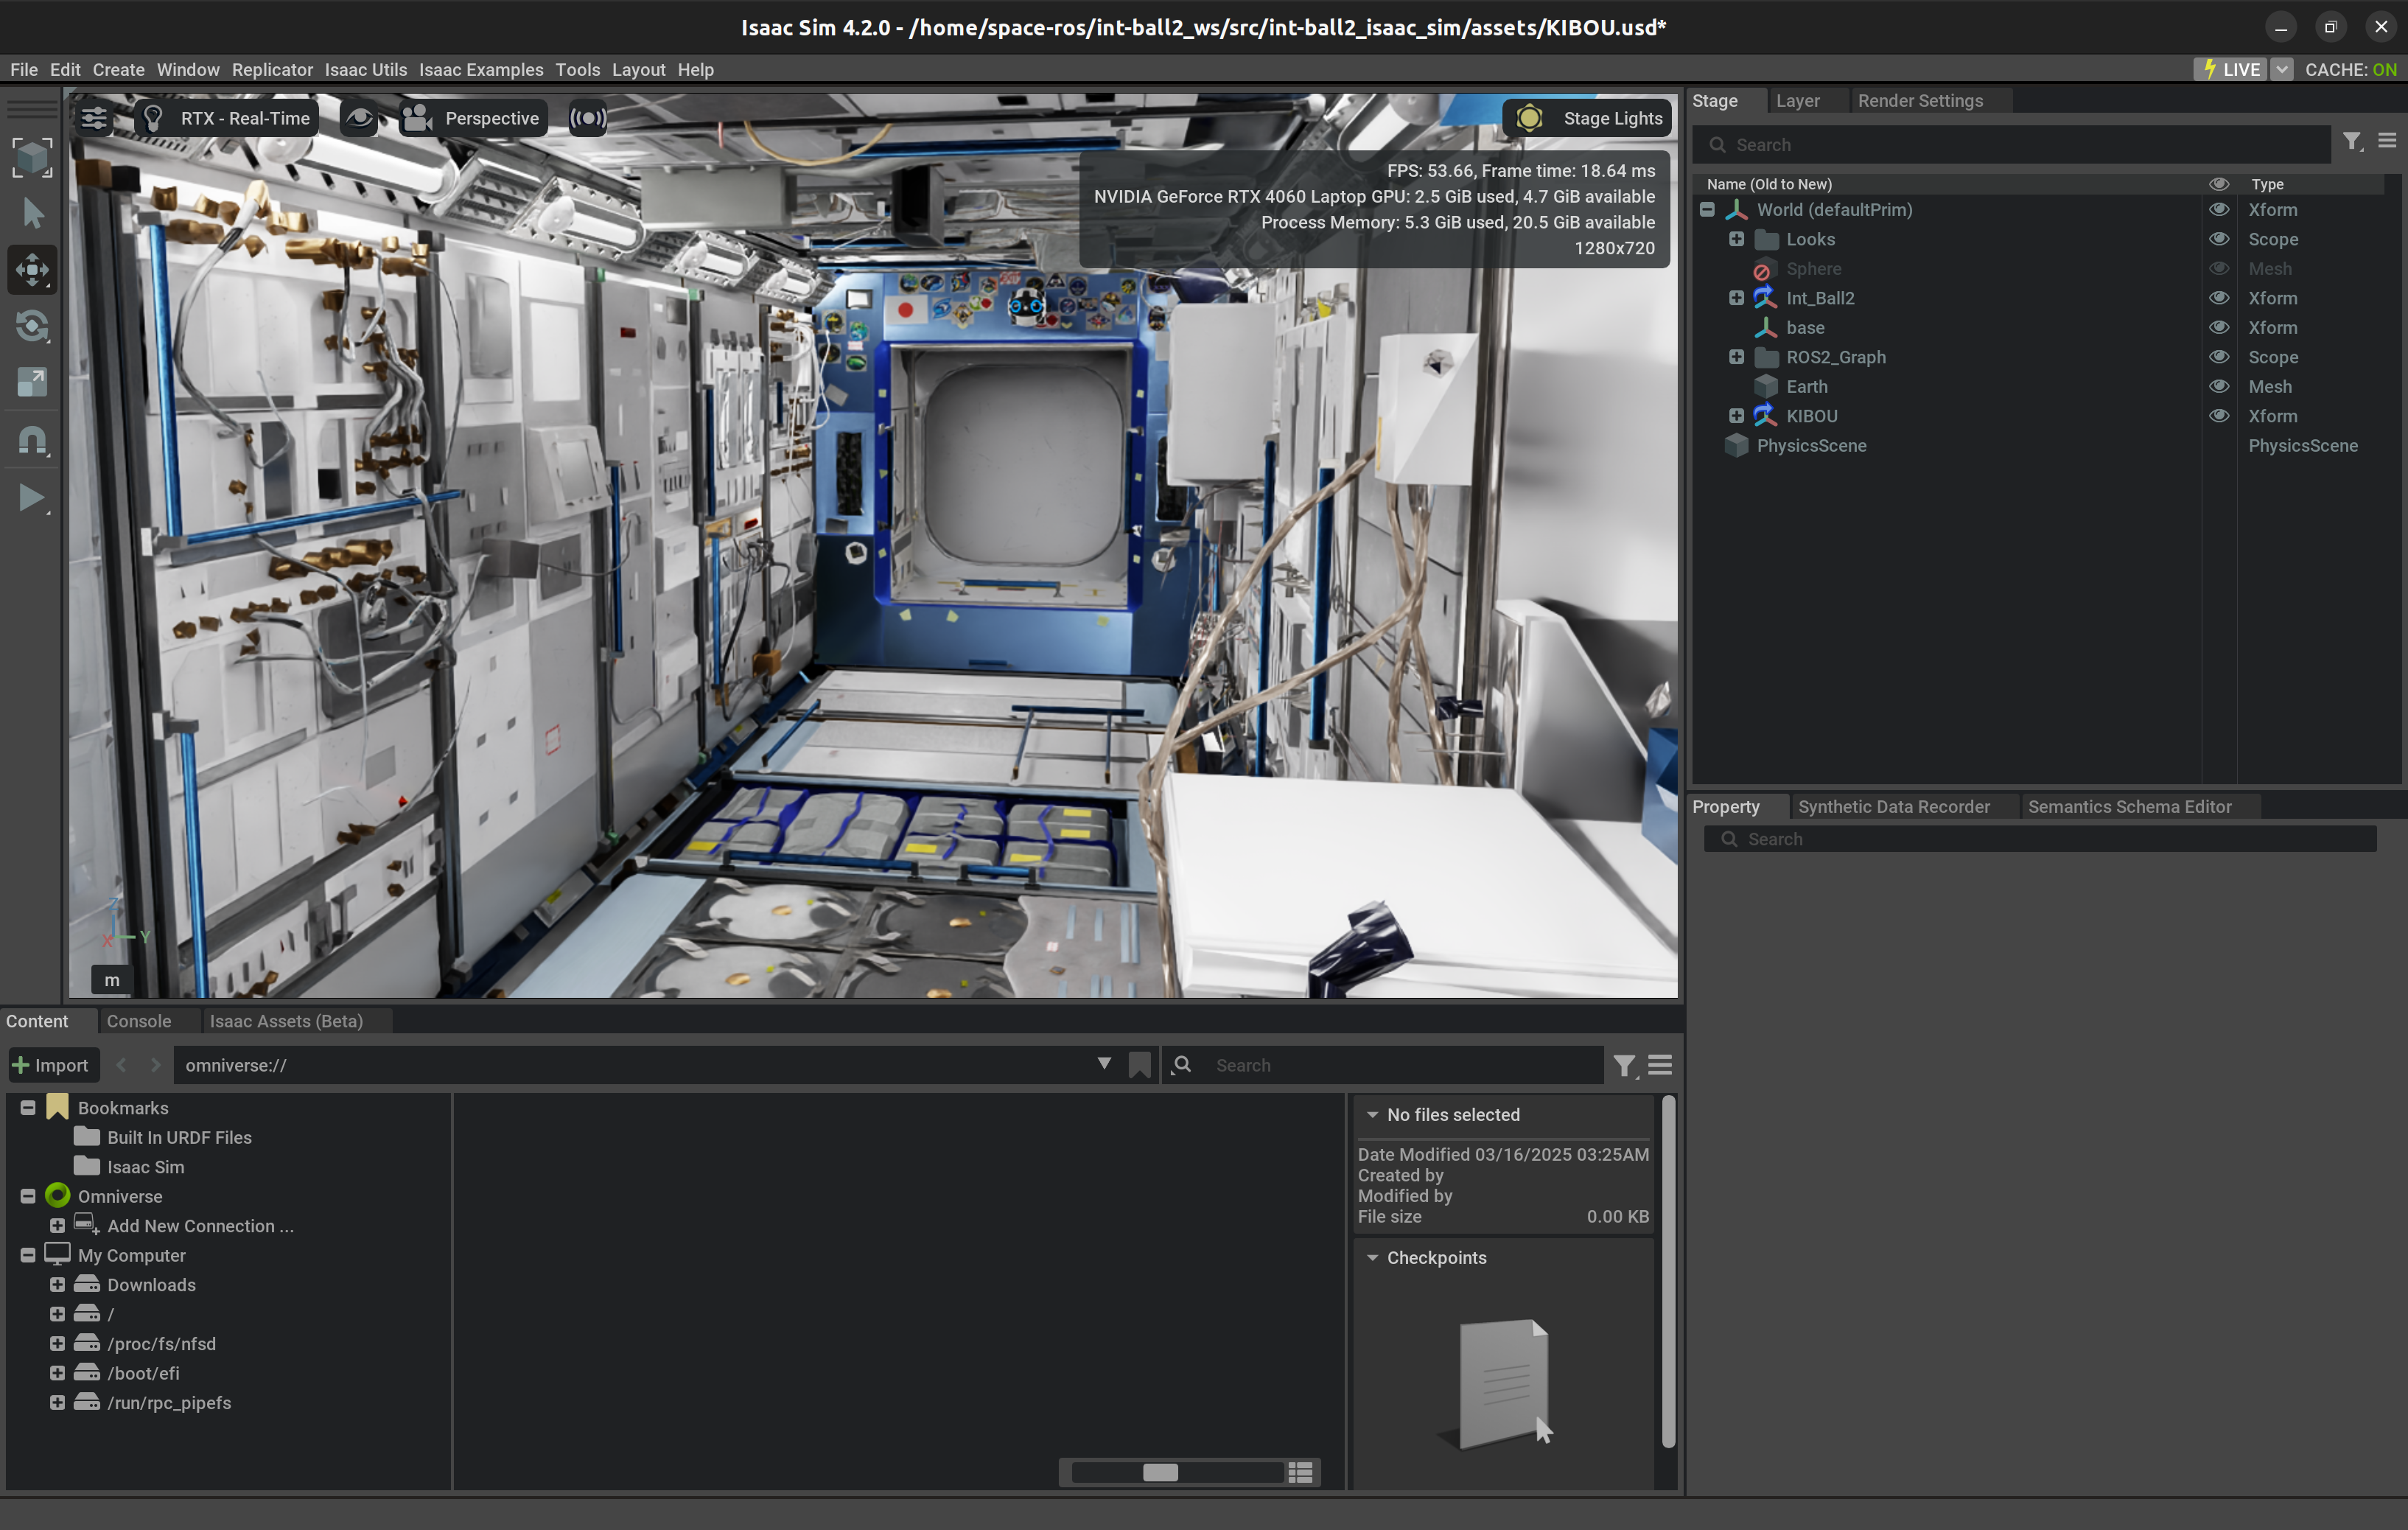This screenshot has width=2408, height=1530.
Task: Click the viewport eye display-options icon
Action: click(x=359, y=119)
